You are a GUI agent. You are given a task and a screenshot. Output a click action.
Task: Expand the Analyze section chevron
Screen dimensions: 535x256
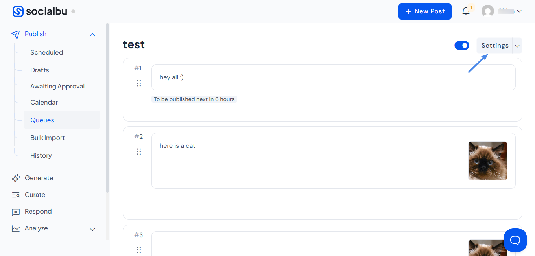92,229
